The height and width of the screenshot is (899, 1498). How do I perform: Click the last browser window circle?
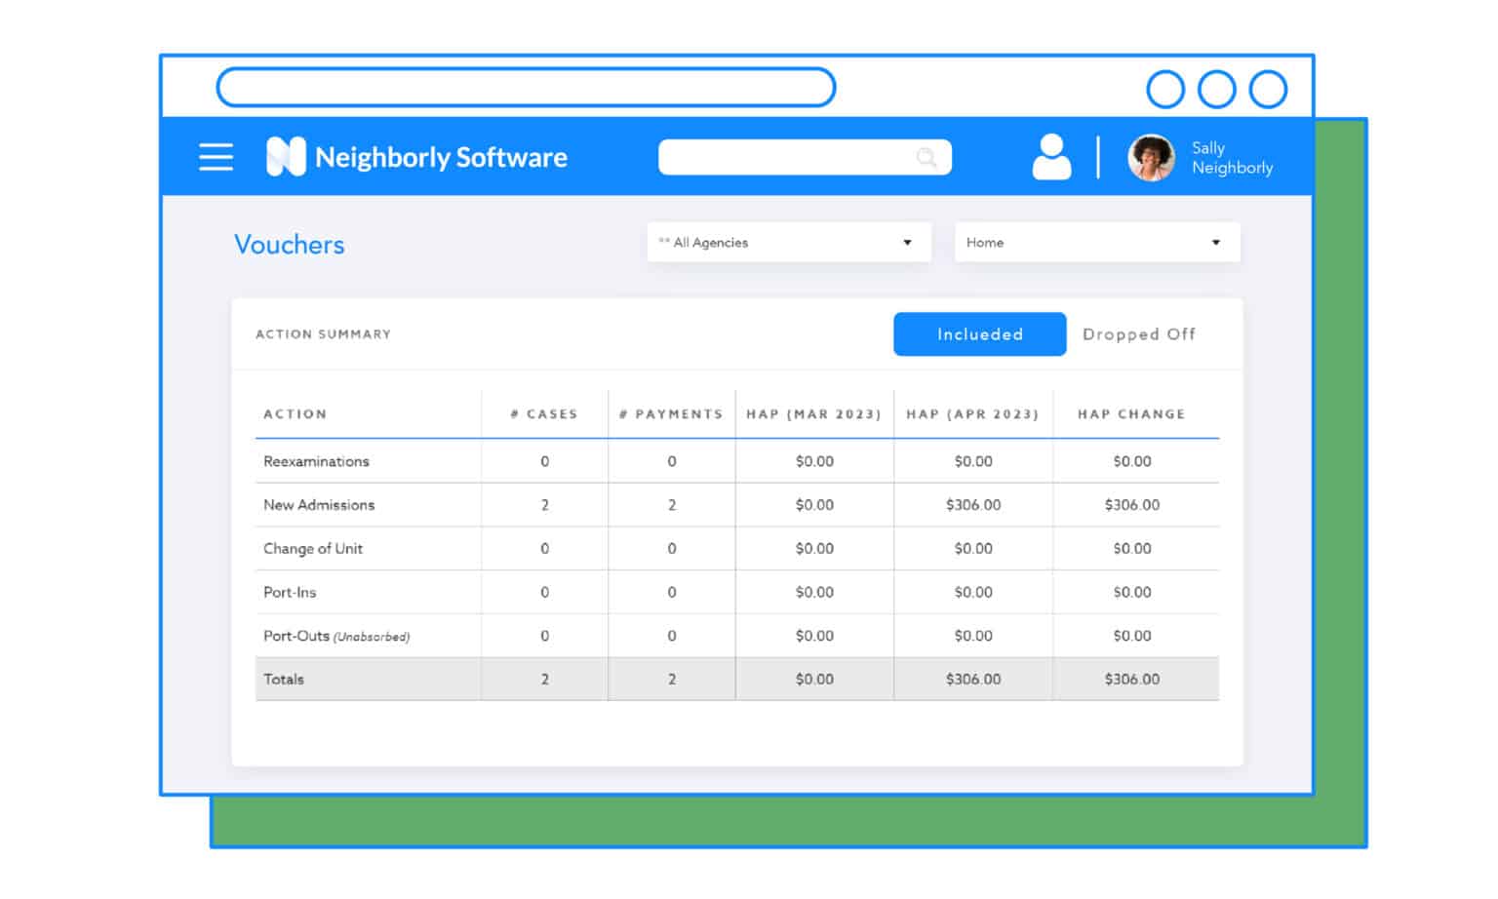click(x=1268, y=90)
